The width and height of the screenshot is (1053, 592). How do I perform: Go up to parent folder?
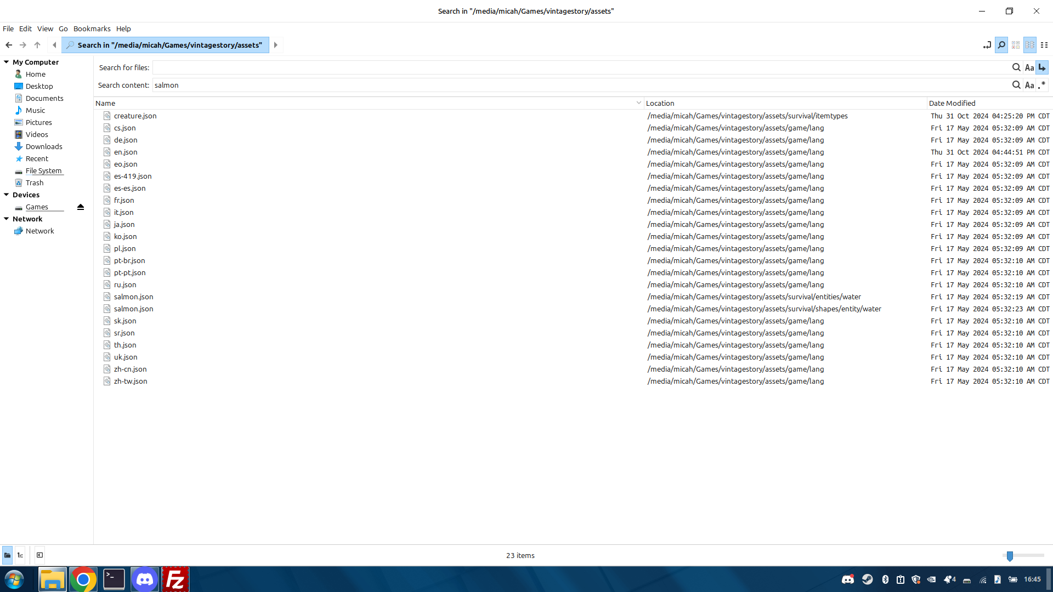coord(37,45)
